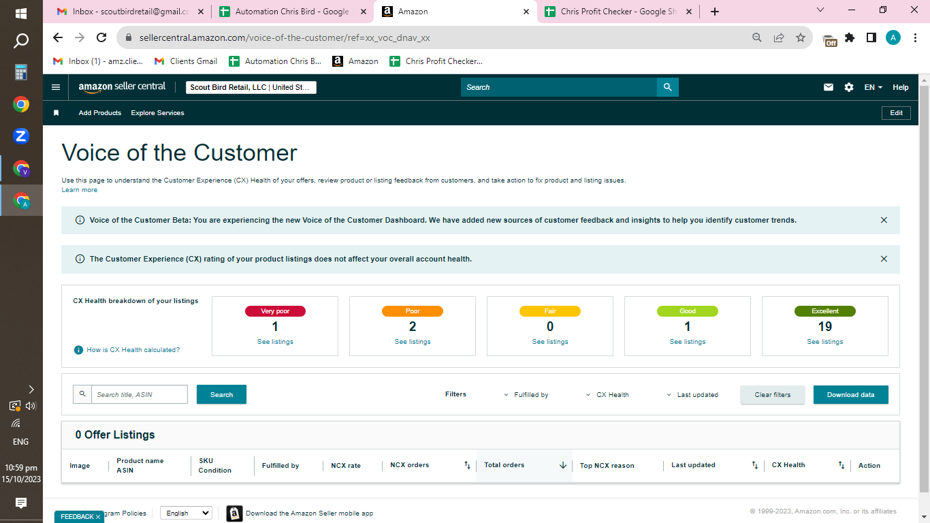Open the Amazon bookmark in bookmarks bar
This screenshot has width=930, height=523.
(355, 61)
